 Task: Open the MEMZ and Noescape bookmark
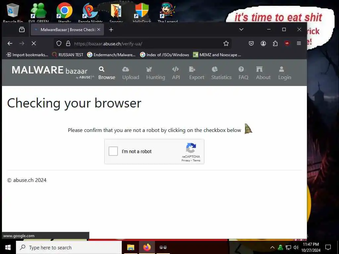pyautogui.click(x=217, y=55)
